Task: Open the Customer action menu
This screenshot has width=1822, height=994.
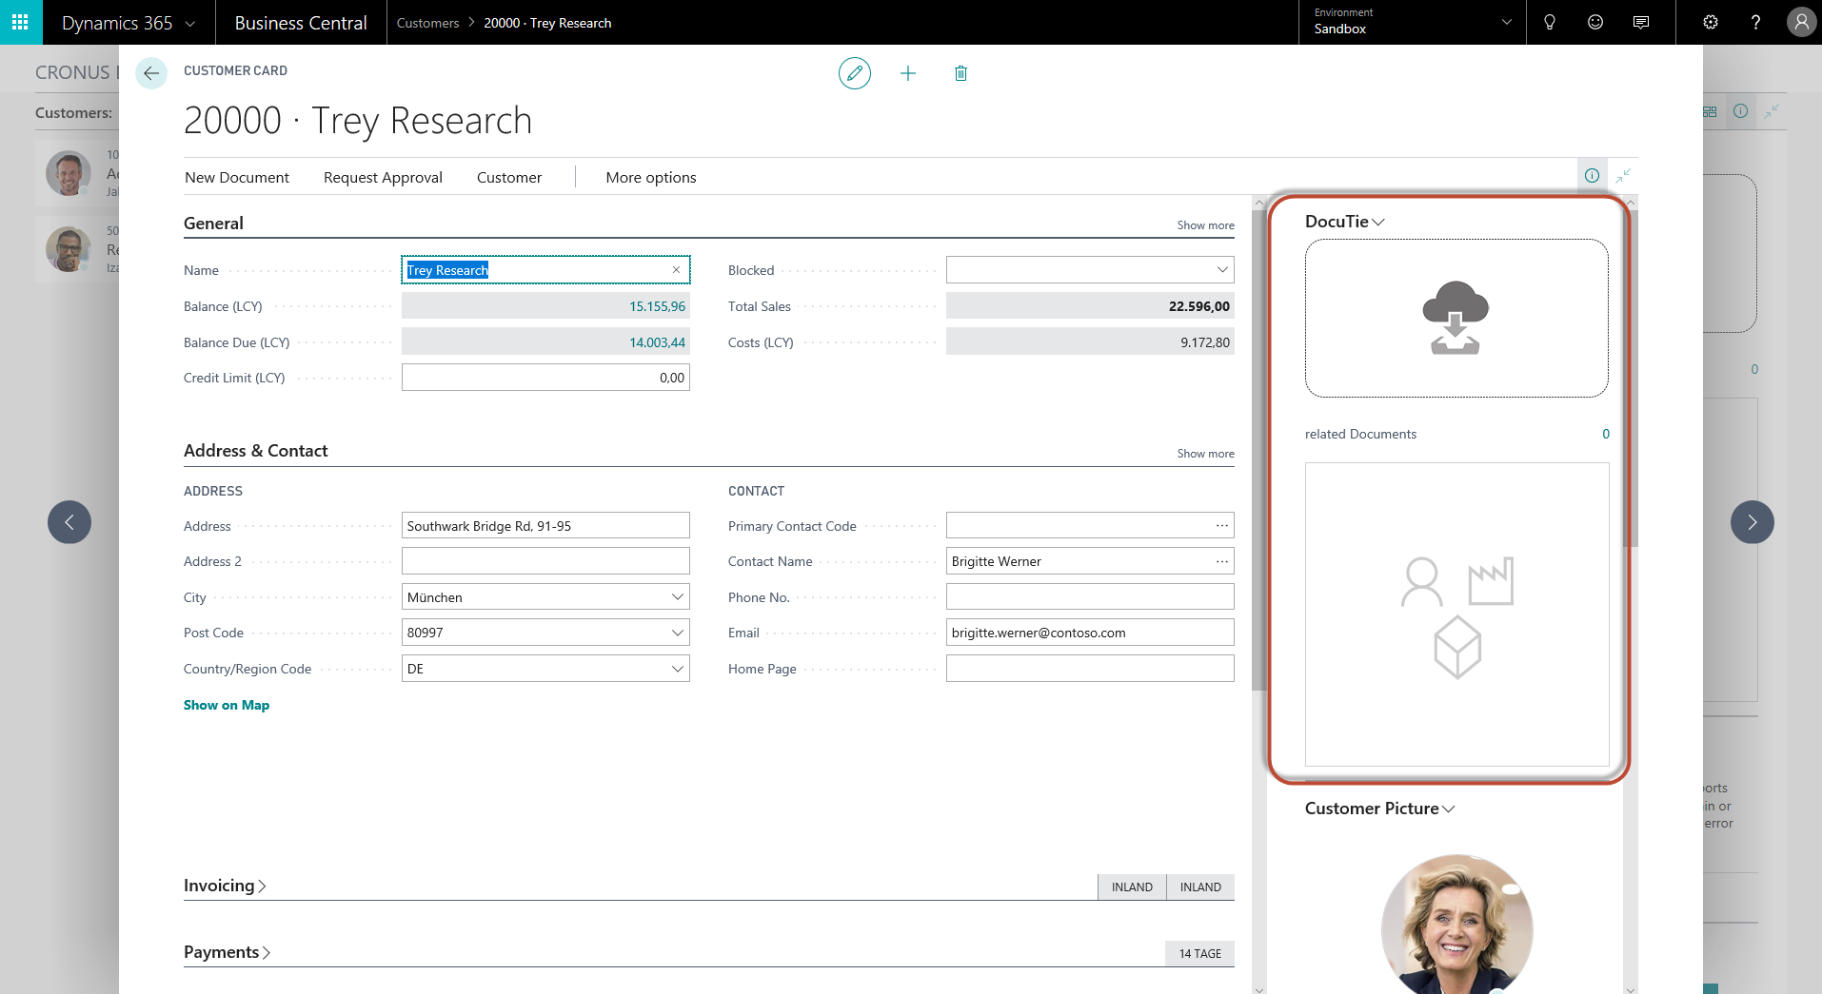Action: pyautogui.click(x=509, y=177)
